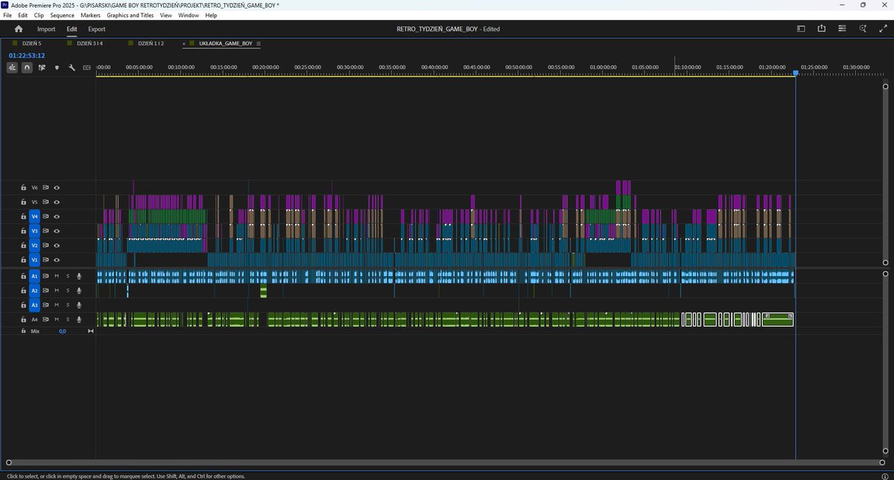Open the Markers menu
The width and height of the screenshot is (894, 480).
[90, 15]
